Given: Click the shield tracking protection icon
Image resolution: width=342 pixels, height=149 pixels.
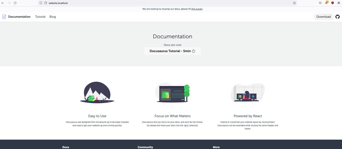Looking at the screenshot, I should (41, 3).
